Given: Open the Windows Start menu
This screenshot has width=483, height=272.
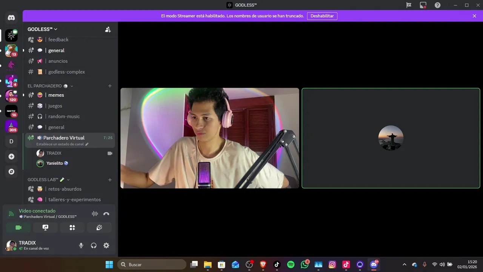Looking at the screenshot, I should click(x=109, y=264).
